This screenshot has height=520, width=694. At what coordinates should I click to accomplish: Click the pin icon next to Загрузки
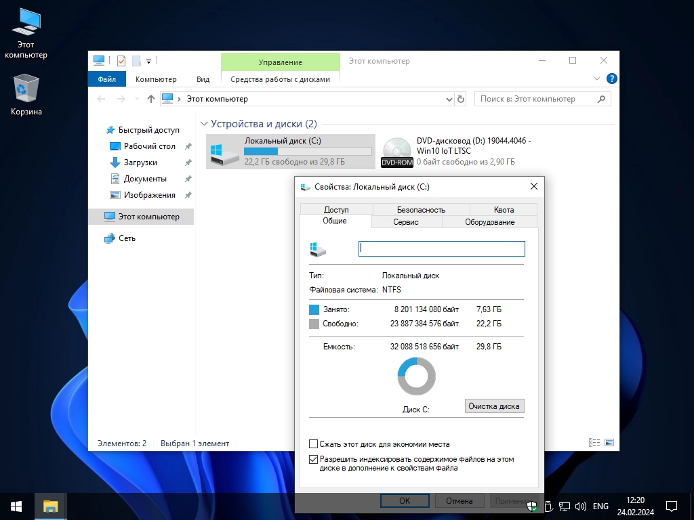pyautogui.click(x=188, y=162)
